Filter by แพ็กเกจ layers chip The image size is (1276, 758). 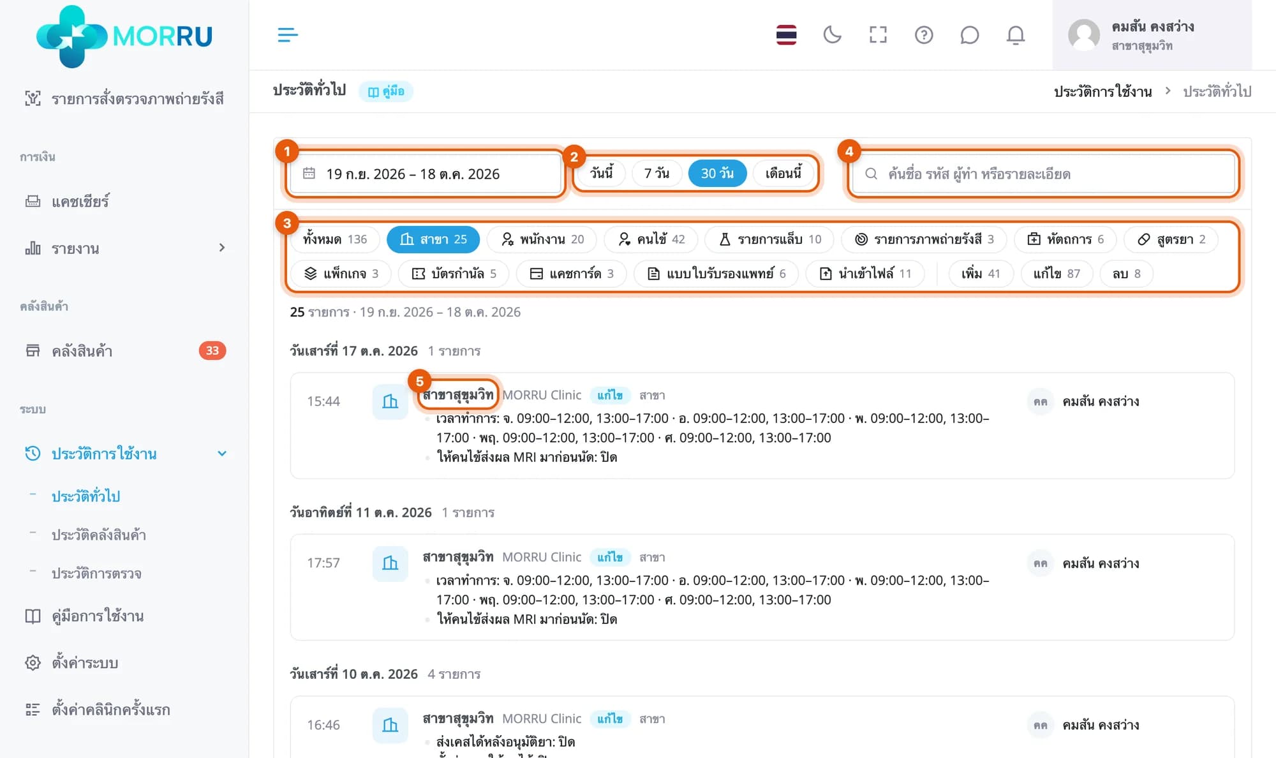pos(341,274)
